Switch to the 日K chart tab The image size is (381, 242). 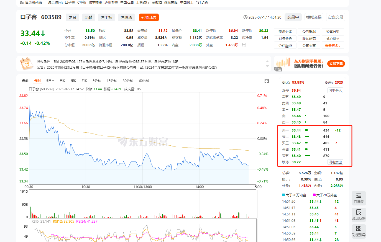pyautogui.click(x=62, y=81)
